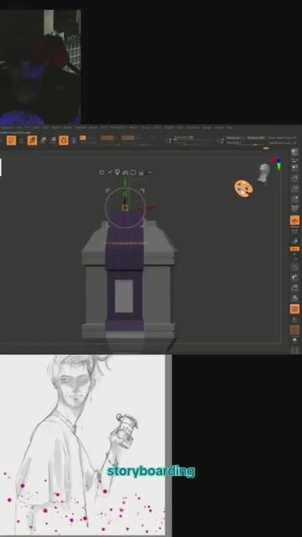Click the gizmo pin (unmasked center) icon
The height and width of the screenshot is (537, 302).
117,172
